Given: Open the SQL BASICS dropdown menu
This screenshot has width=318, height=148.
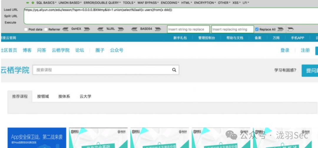Looking at the screenshot, I should (47, 3).
